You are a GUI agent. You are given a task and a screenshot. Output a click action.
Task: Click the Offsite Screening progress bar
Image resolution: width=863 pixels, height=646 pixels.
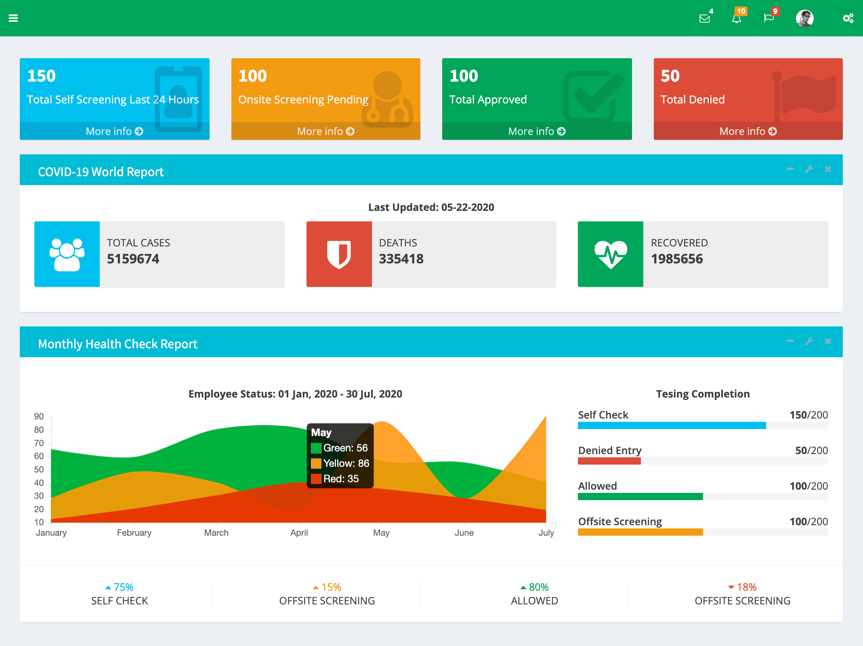[703, 532]
